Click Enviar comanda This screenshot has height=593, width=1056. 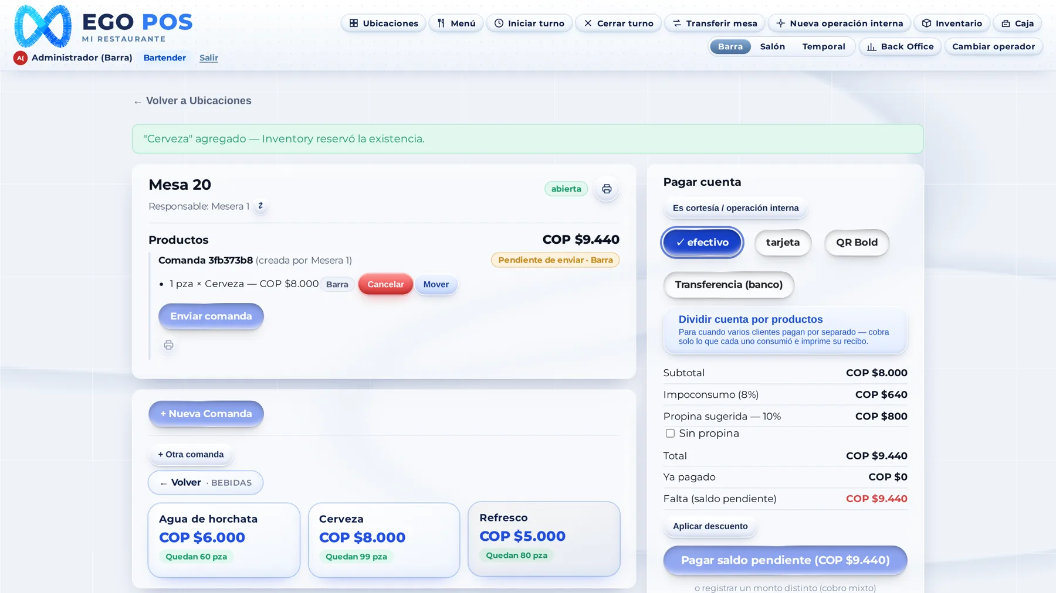[211, 316]
